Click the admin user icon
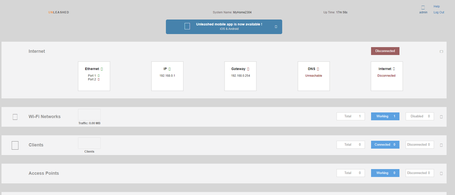The width and height of the screenshot is (455, 195). coord(423,7)
